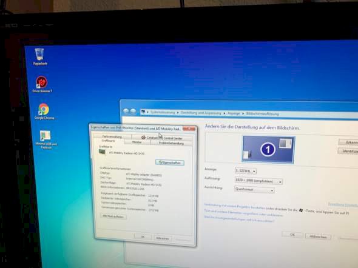Open the Papierkorb recycle bin icon
Viewport: 358px width, 268px height.
39,57
